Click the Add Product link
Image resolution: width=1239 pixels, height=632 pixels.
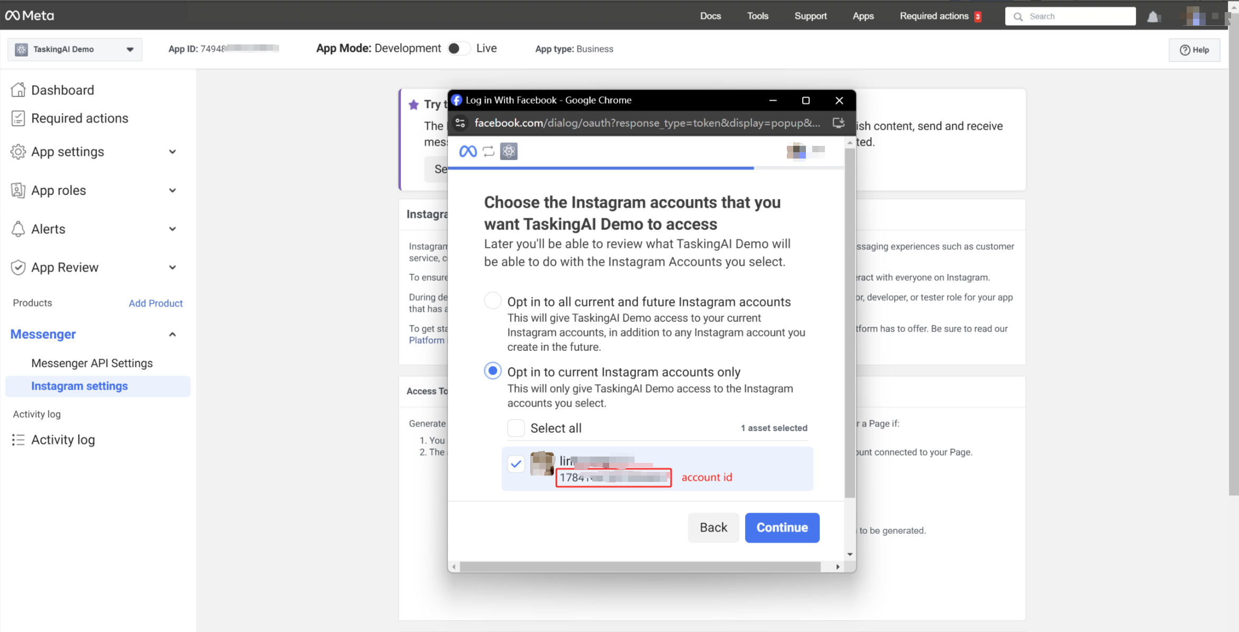155,303
